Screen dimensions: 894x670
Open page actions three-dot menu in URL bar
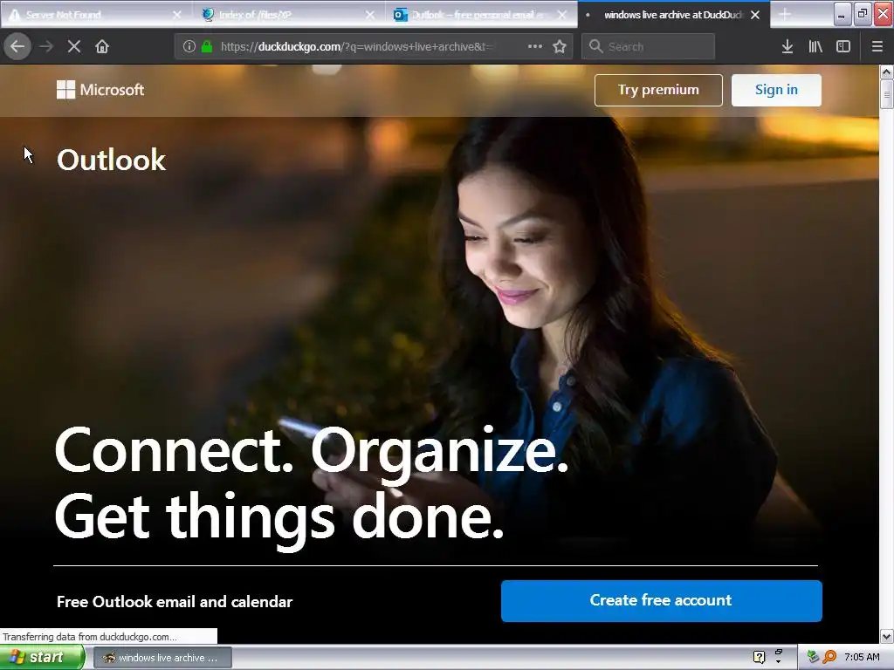pos(535,47)
